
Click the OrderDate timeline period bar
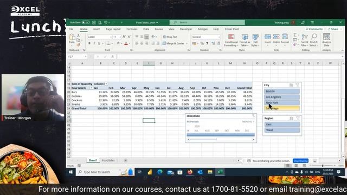tap(221, 134)
